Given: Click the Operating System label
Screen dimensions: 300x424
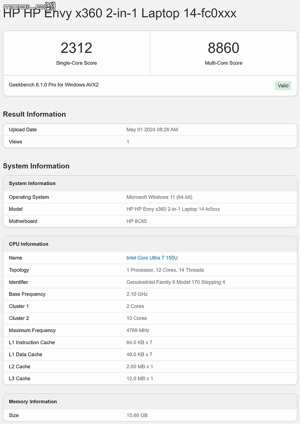Looking at the screenshot, I should click(29, 197).
